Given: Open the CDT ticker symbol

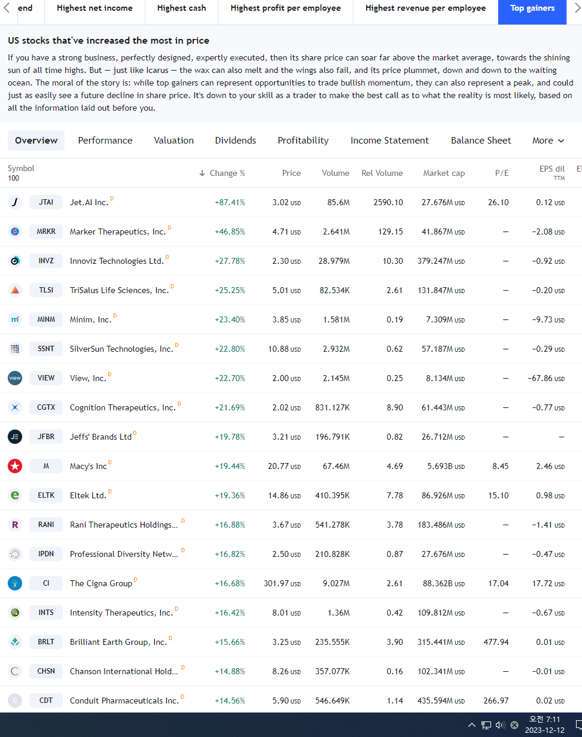Looking at the screenshot, I should 46,701.
